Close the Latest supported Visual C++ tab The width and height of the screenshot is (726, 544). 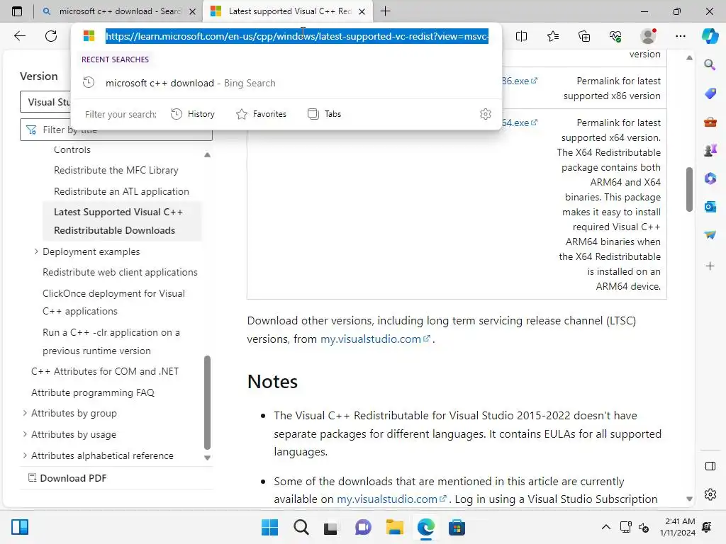(x=362, y=11)
